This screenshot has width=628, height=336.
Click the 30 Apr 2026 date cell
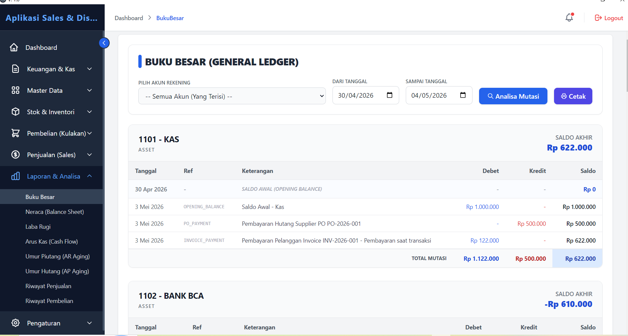[151, 189]
